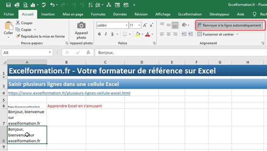Open Police group dialog launcher

click(x=154, y=43)
